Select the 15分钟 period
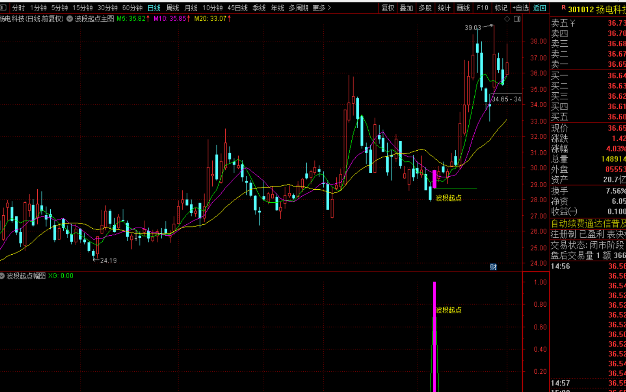This screenshot has height=392, width=626. click(82, 8)
